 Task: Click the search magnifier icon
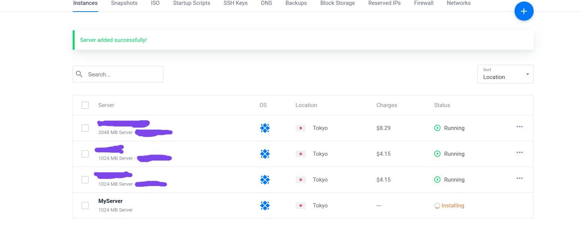click(79, 74)
